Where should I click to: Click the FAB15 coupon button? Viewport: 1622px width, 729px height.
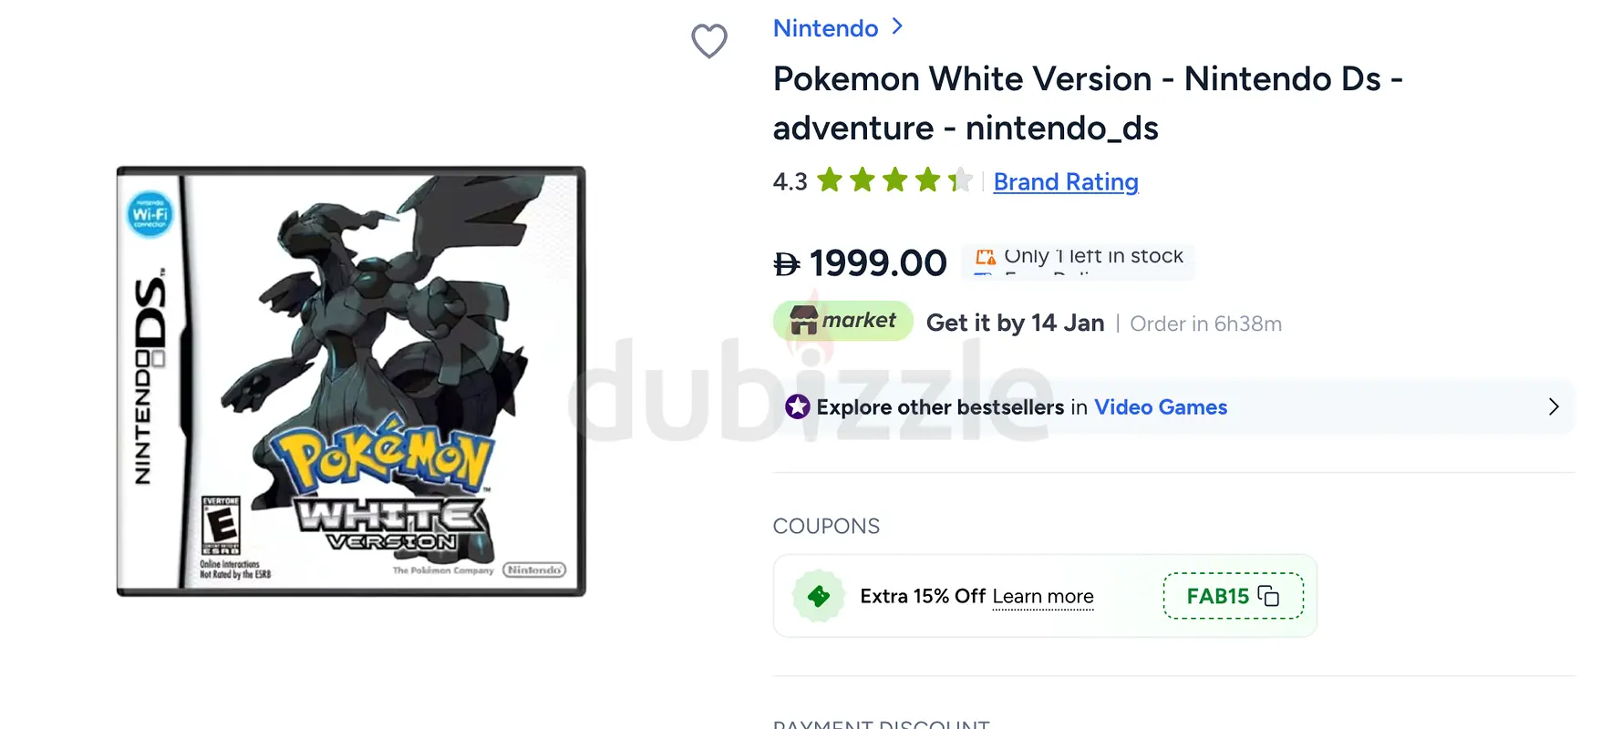(1234, 596)
